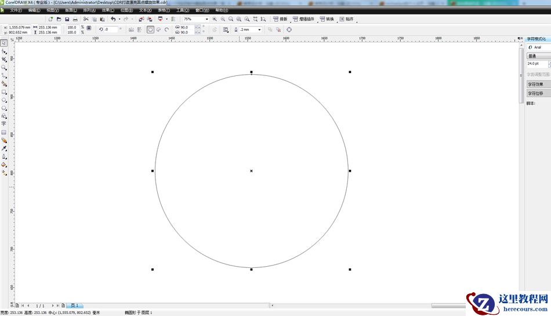This screenshot has height=316, width=551.
Task: Select the Zoom tool in toolbox
Action: pos(4,67)
